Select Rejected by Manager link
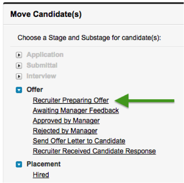 click(65, 131)
